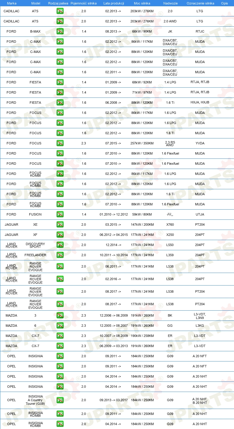234x429 pixels.
Task: Click the 'Lata produkcji' column header
Action: [114, 3]
